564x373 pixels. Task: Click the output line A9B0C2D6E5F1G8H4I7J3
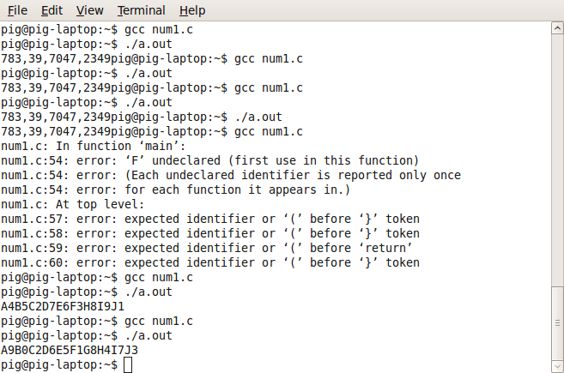[x=70, y=350]
